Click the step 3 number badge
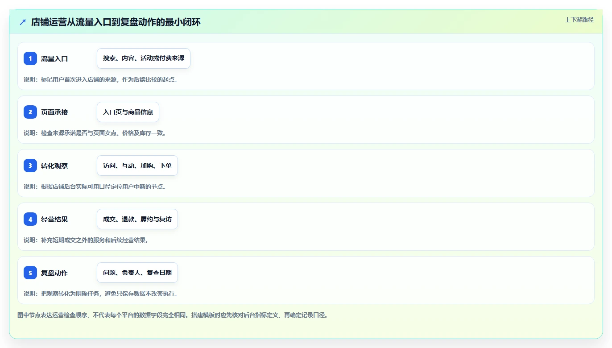 pos(30,166)
